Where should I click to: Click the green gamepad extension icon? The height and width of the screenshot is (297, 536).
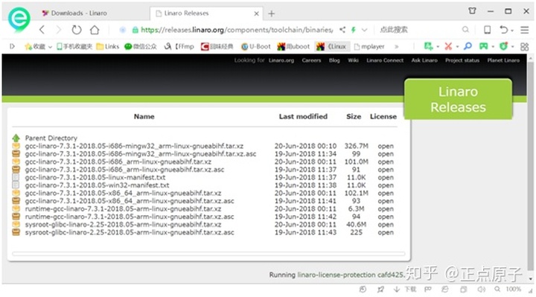coord(483,46)
